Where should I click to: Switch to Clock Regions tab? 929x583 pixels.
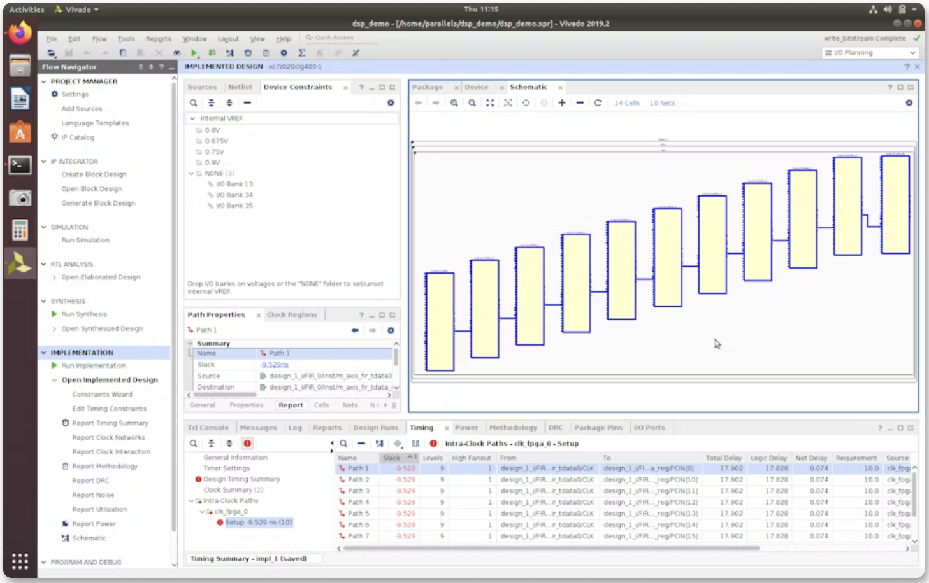tap(292, 314)
